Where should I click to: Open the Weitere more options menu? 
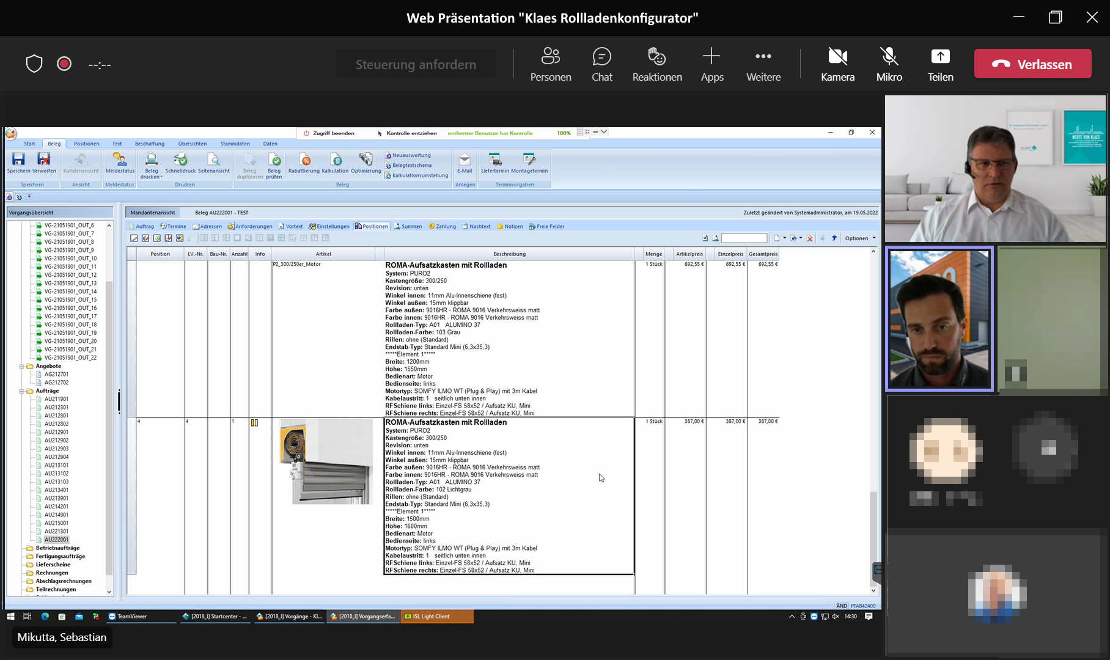click(x=763, y=64)
